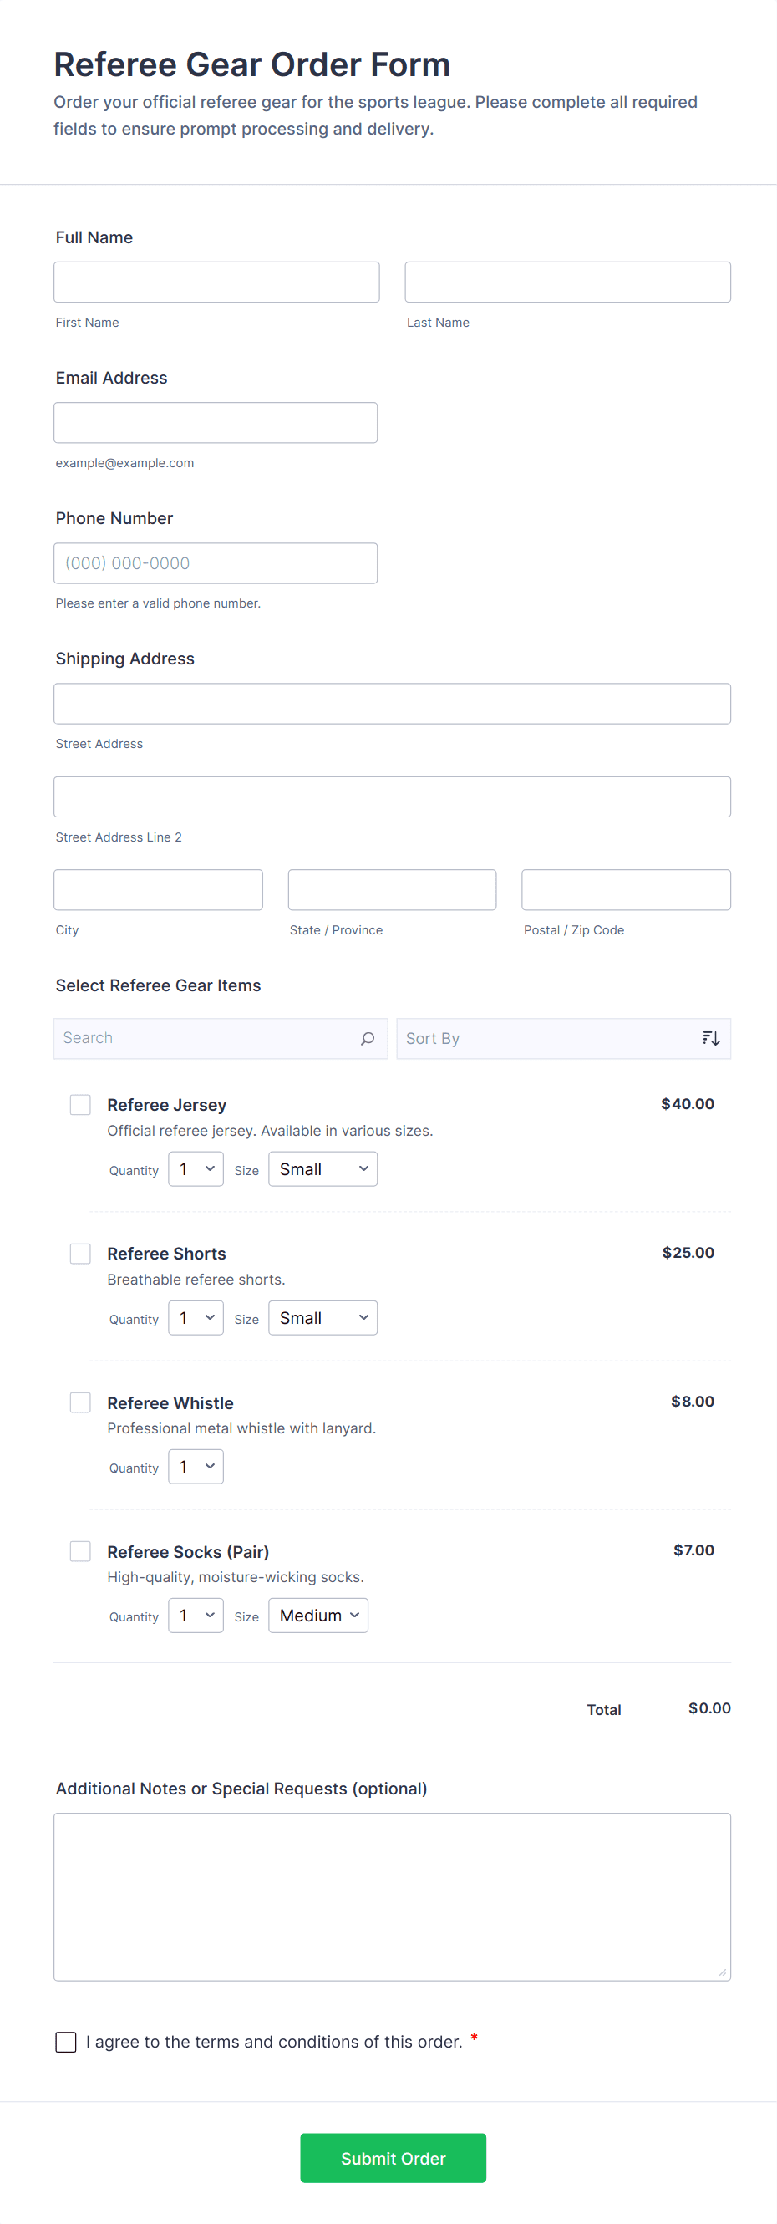777x2224 pixels.
Task: Click the Additional Notes text area
Action: click(392, 1896)
